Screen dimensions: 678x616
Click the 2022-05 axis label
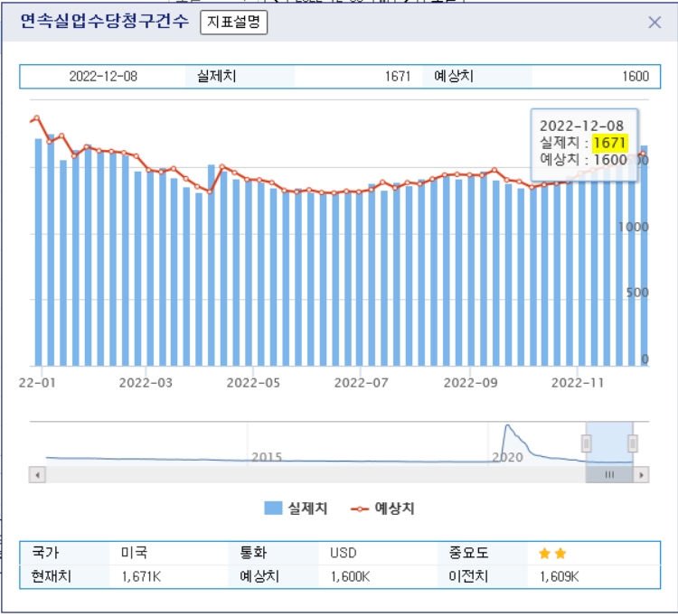253,383
